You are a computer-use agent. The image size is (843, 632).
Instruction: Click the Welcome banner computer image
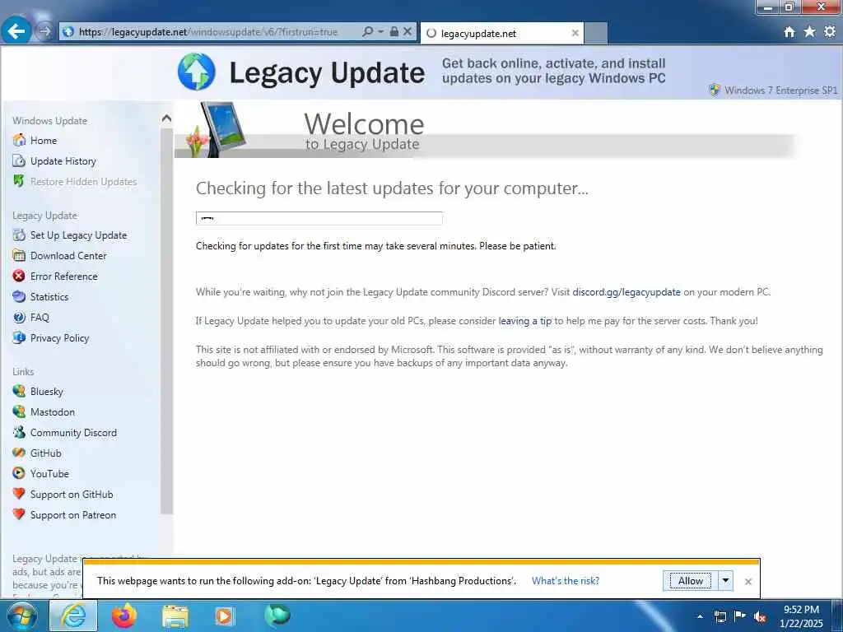click(217, 129)
